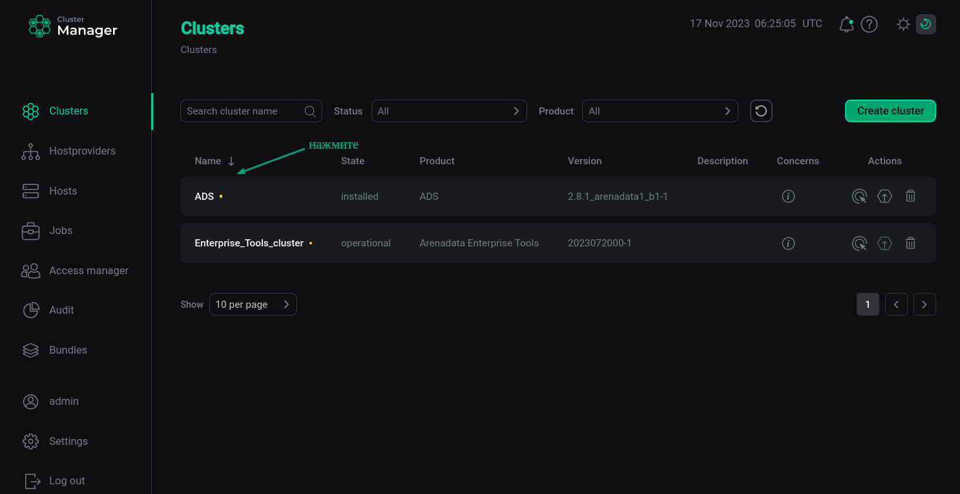Open the ADS cluster link

[x=204, y=197]
